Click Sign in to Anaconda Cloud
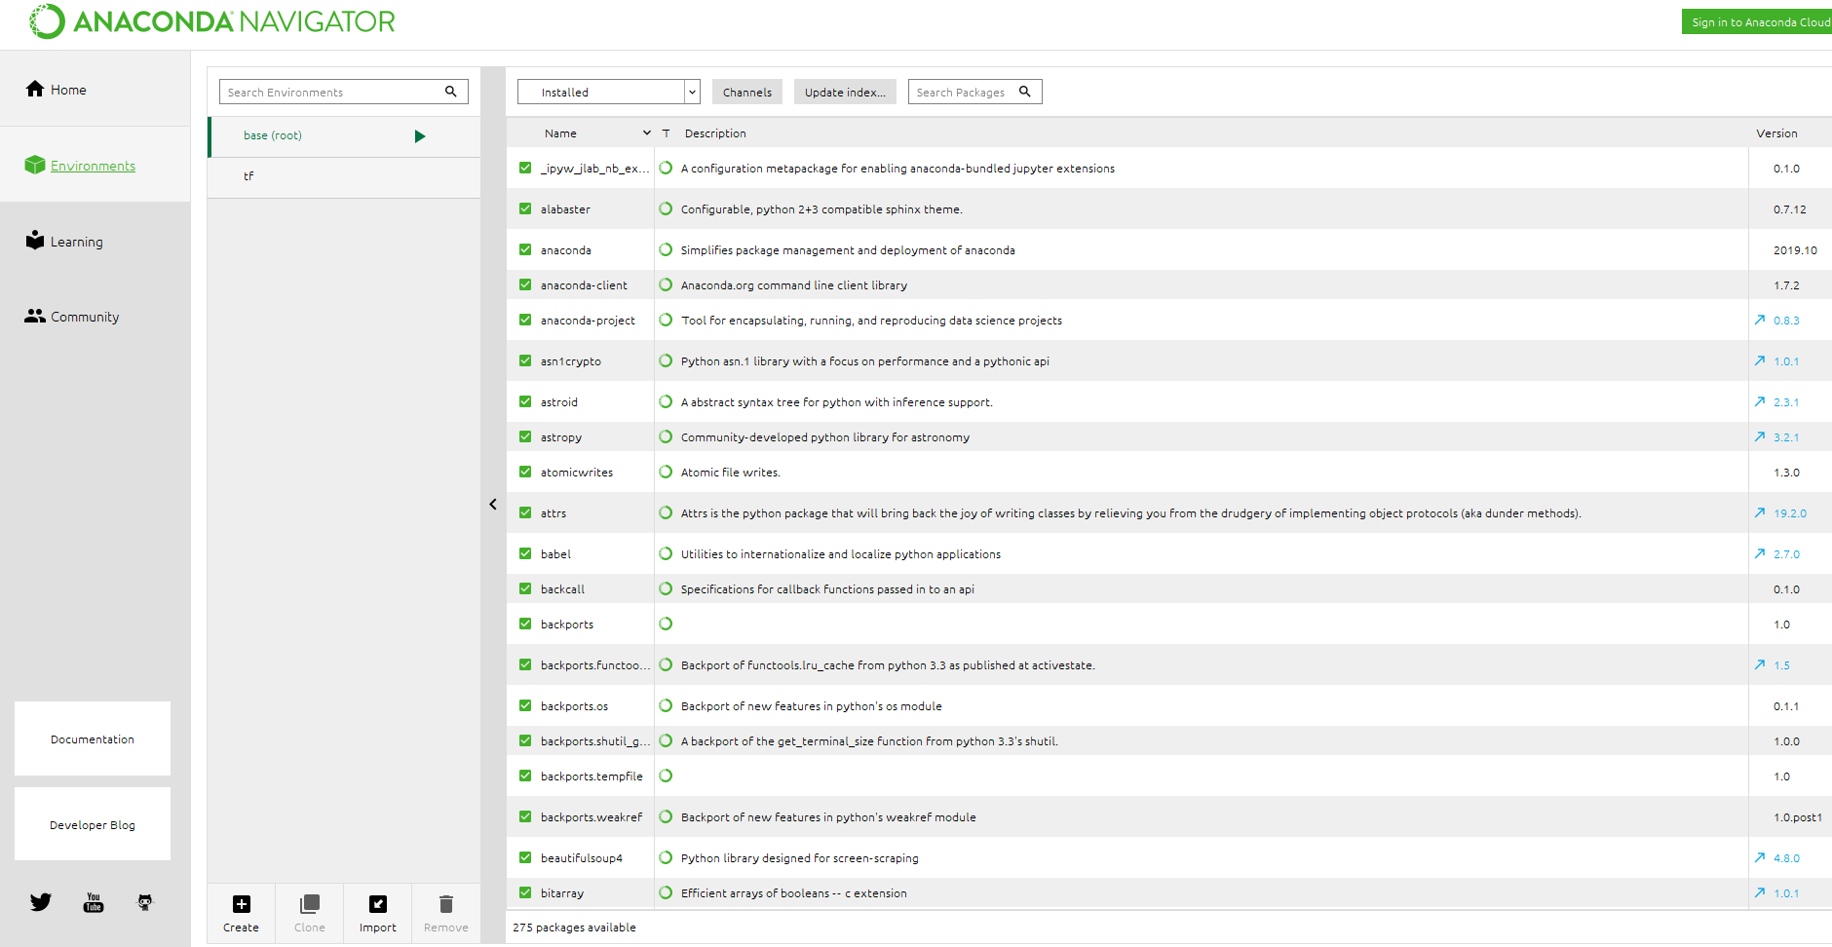1832x947 pixels. (x=1758, y=21)
